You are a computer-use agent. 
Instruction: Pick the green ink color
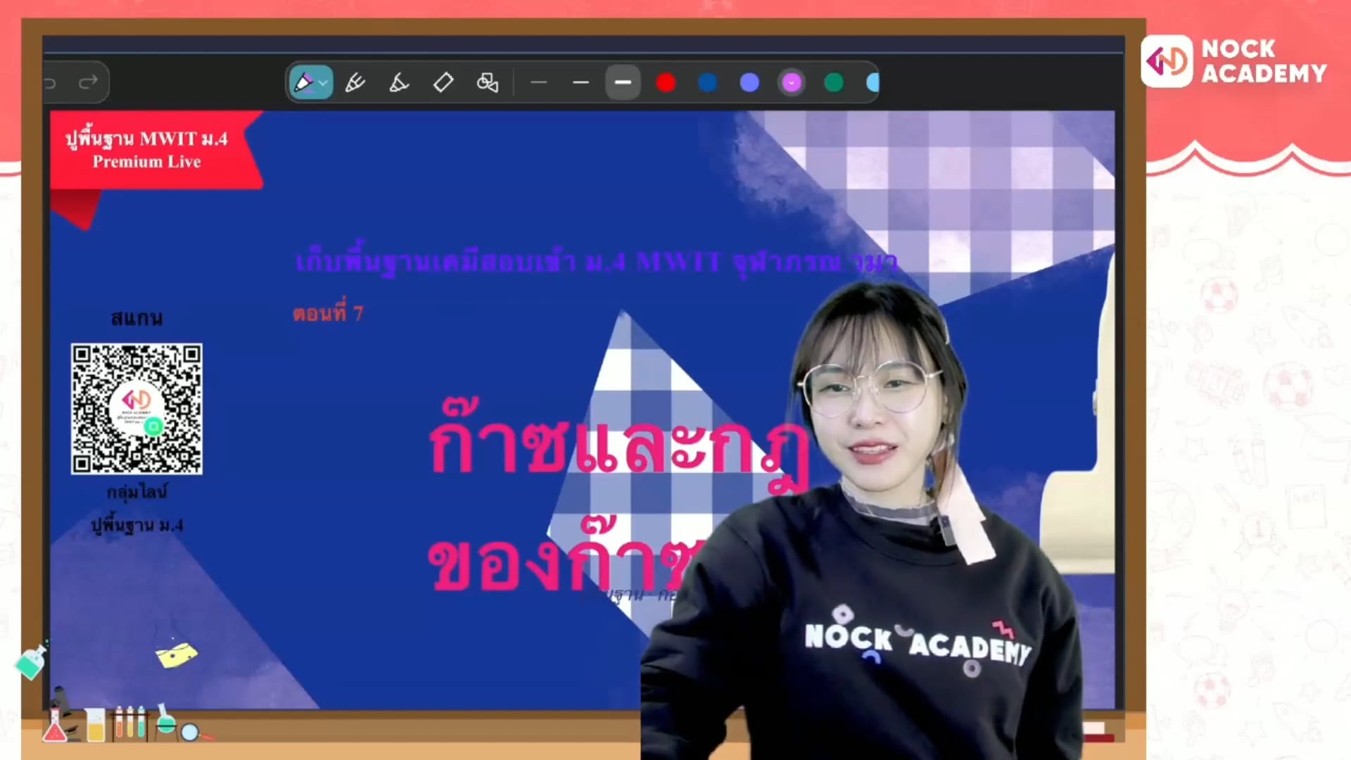point(834,83)
